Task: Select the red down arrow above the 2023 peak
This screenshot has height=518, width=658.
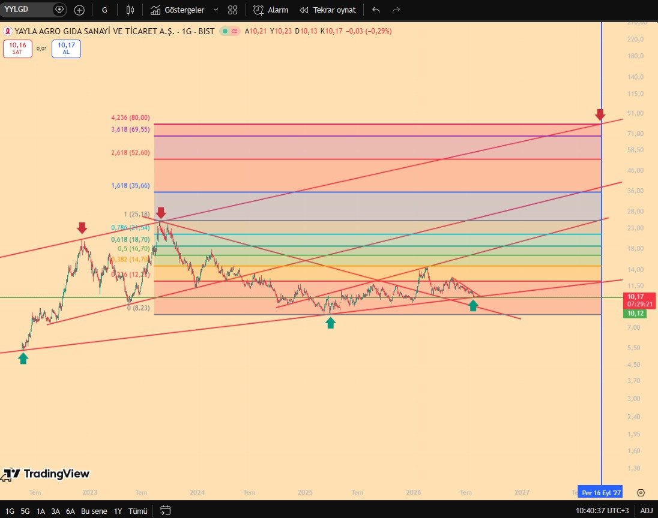Action: 82,228
